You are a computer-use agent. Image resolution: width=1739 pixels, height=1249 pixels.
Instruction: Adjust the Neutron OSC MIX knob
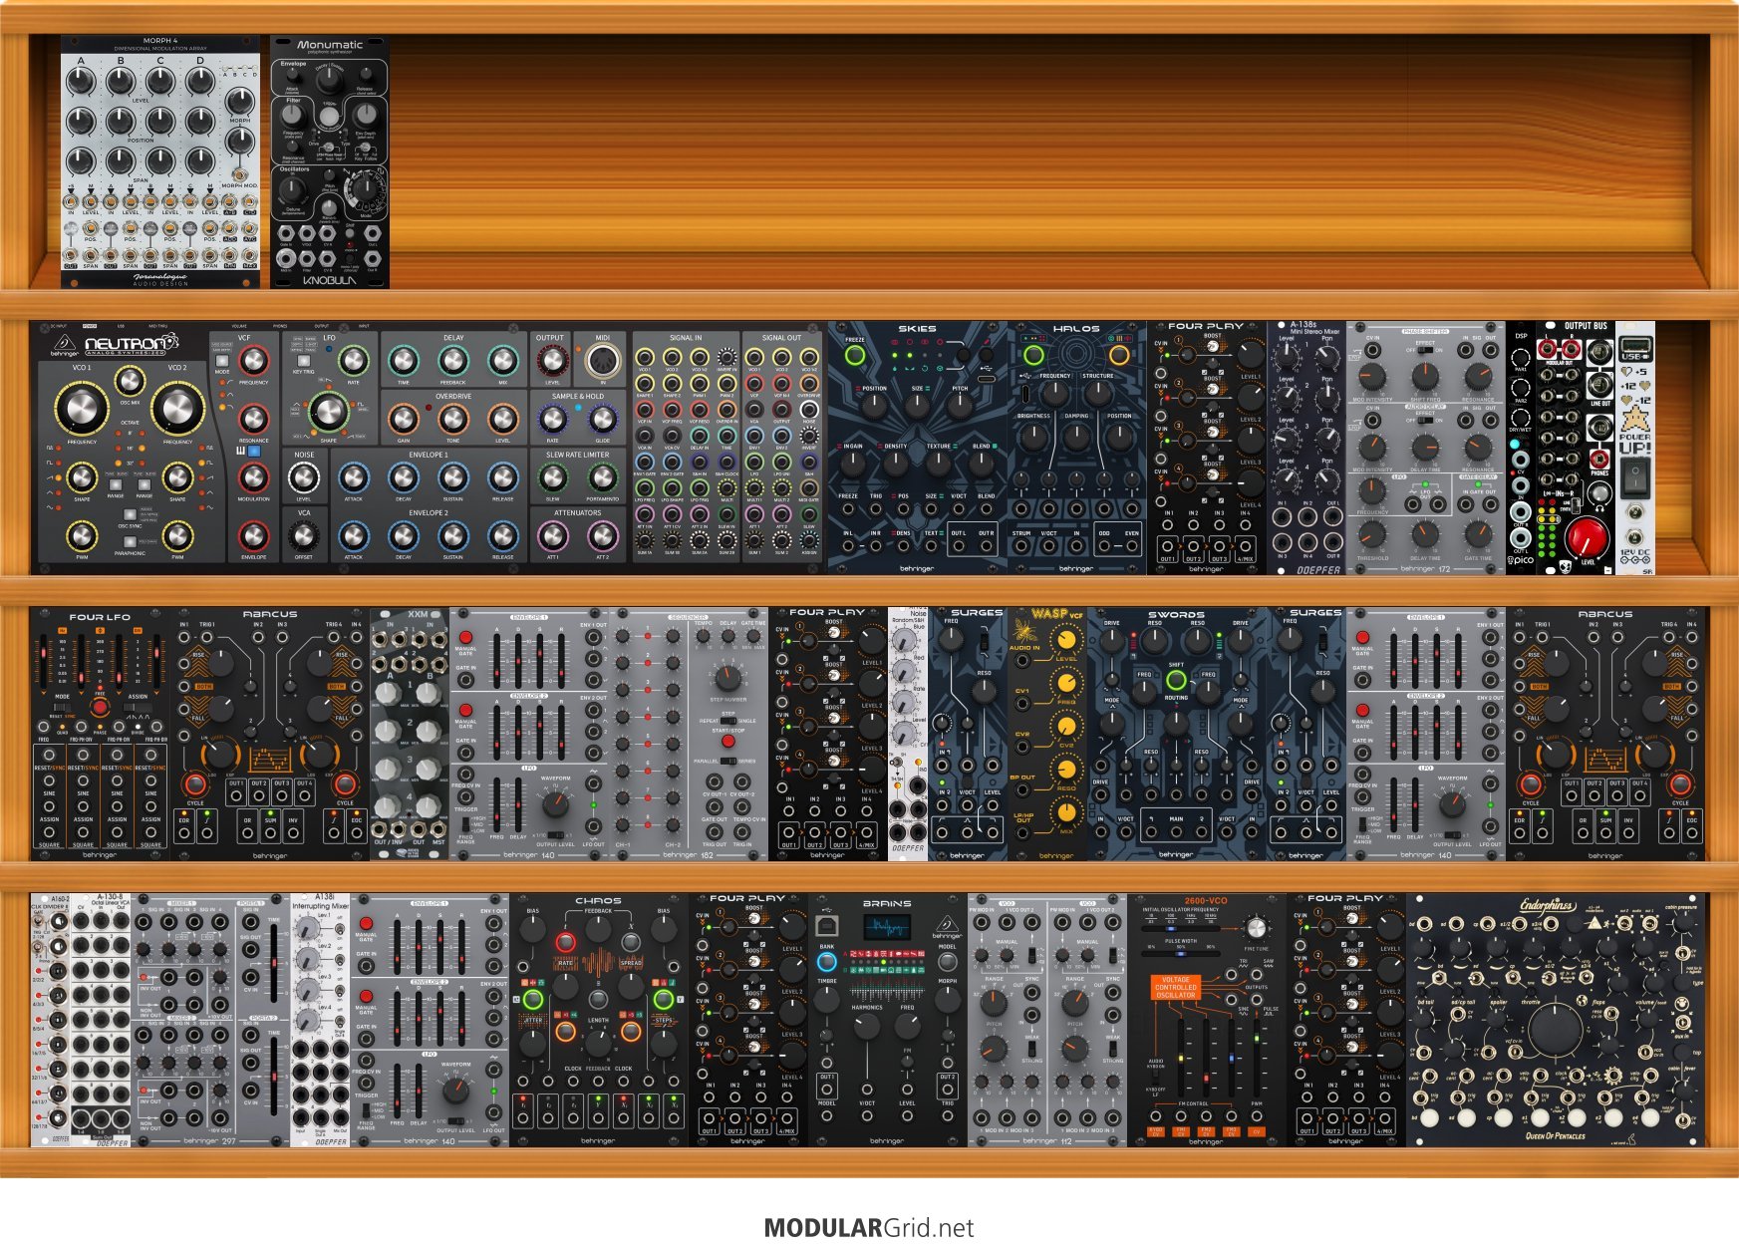pyautogui.click(x=130, y=380)
